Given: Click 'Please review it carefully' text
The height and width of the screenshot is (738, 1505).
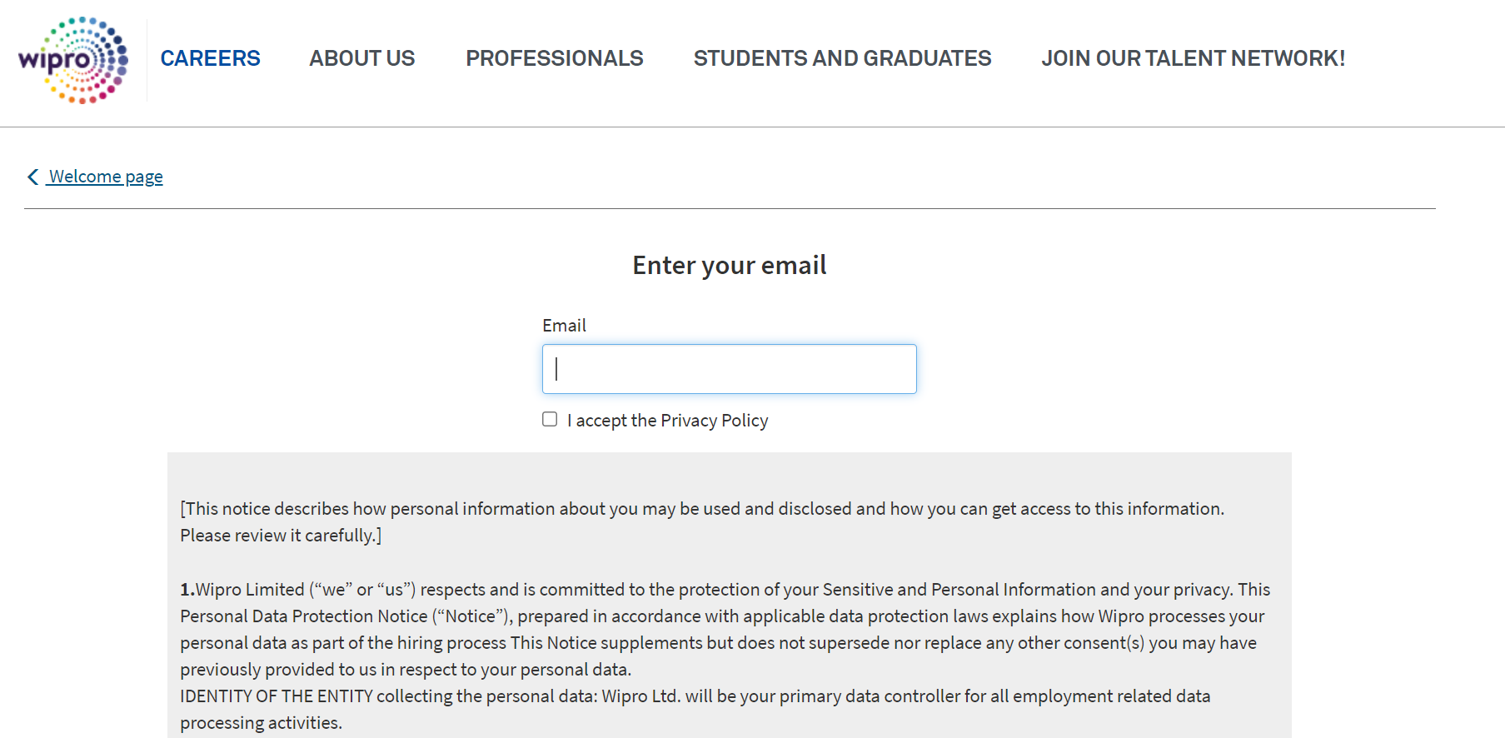Looking at the screenshot, I should 281,536.
